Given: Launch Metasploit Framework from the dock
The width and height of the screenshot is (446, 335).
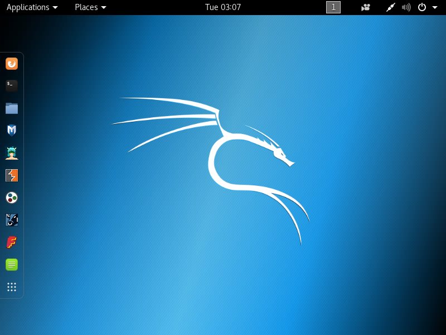Looking at the screenshot, I should tap(12, 131).
